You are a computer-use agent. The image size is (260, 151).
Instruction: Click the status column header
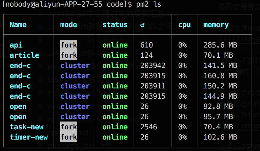click(x=115, y=25)
